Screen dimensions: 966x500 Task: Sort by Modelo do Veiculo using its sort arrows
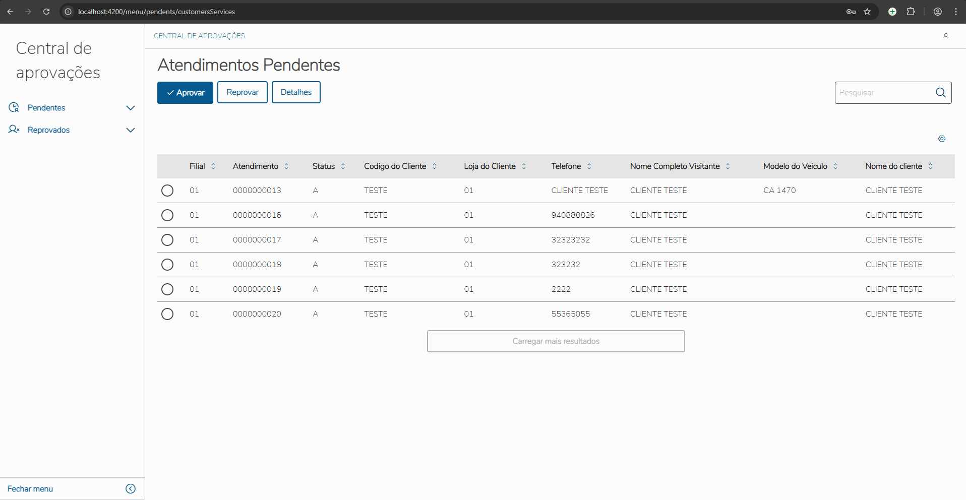[x=835, y=166]
